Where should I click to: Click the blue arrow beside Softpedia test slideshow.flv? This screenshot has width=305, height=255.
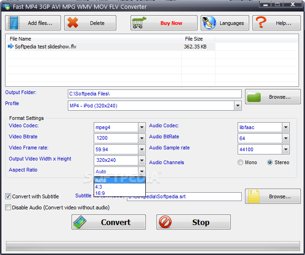(11, 46)
